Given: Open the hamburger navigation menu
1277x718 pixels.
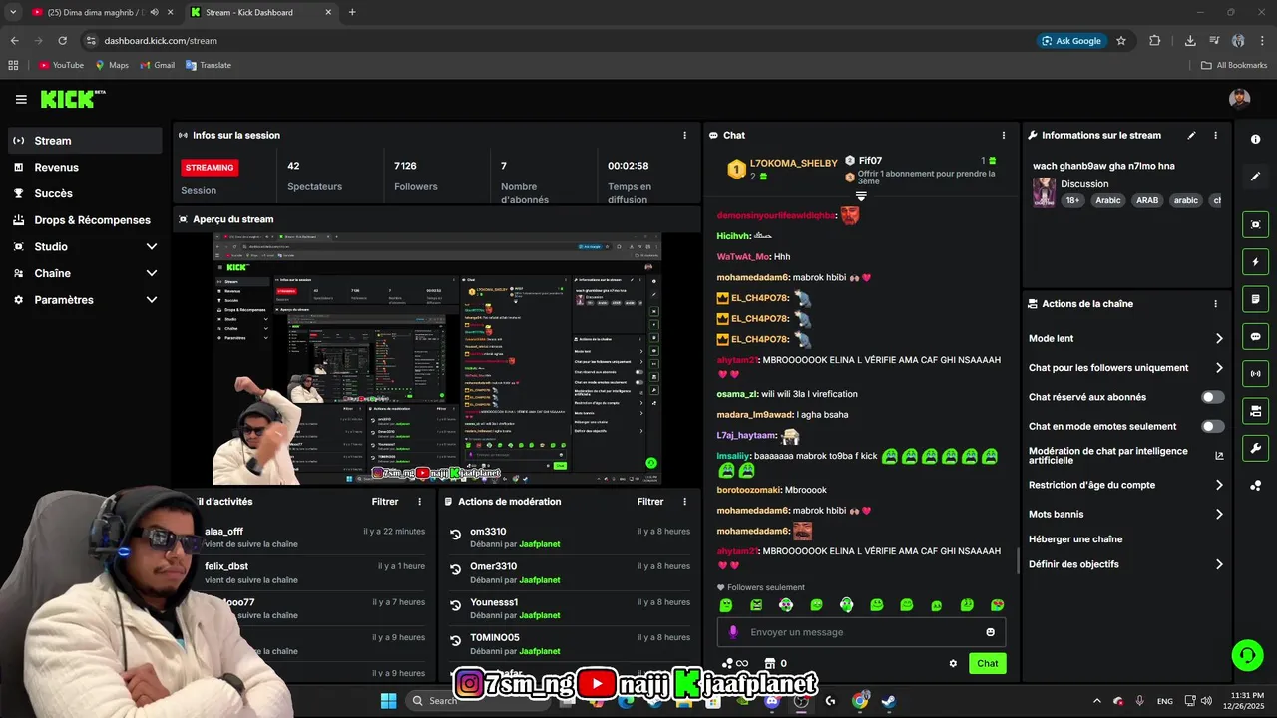Looking at the screenshot, I should click(x=21, y=99).
